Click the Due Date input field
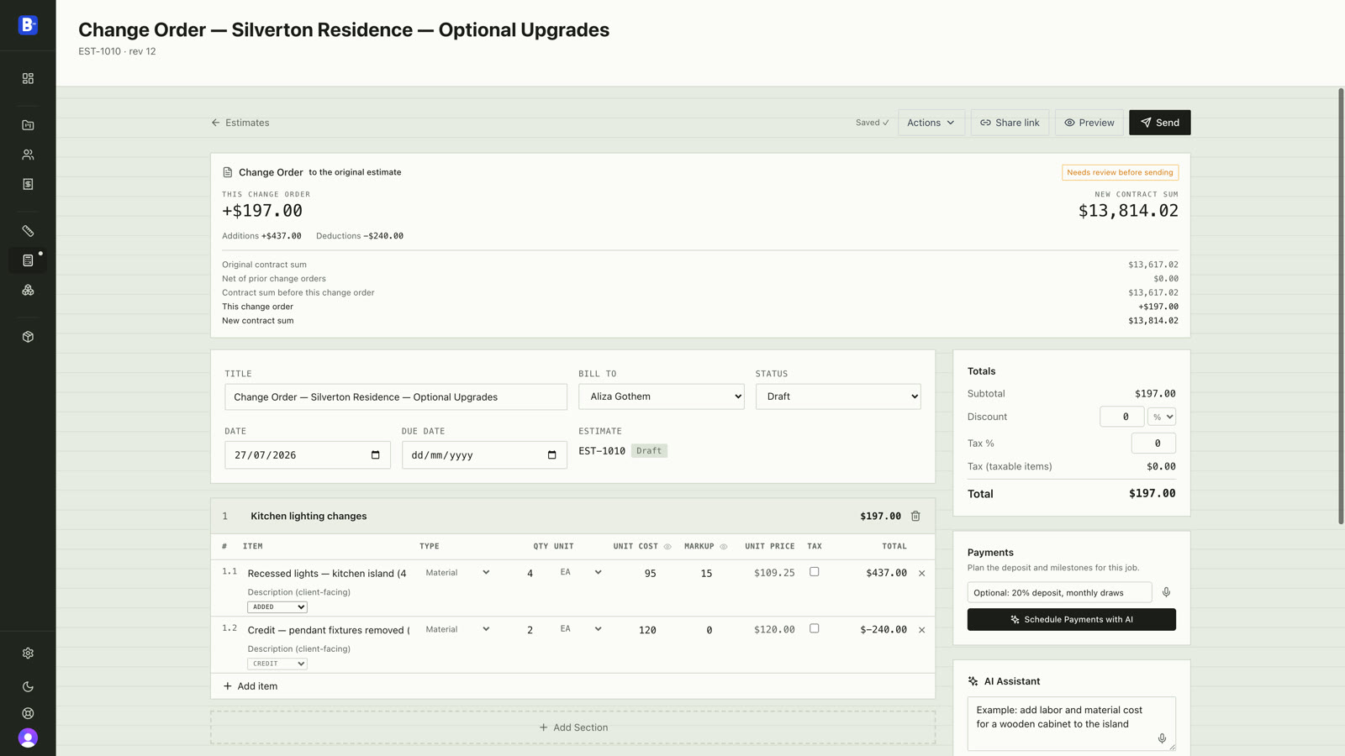 [484, 455]
